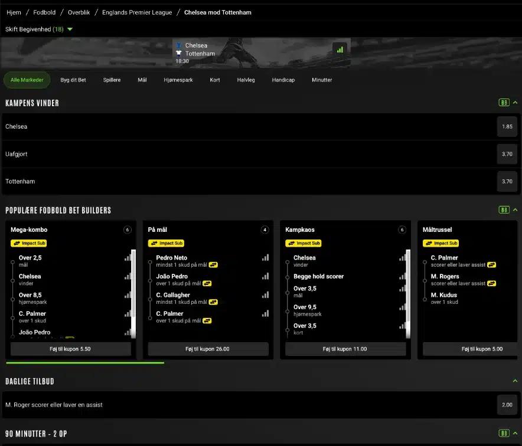Open the Spillere tab
522x446 pixels.
pos(112,80)
